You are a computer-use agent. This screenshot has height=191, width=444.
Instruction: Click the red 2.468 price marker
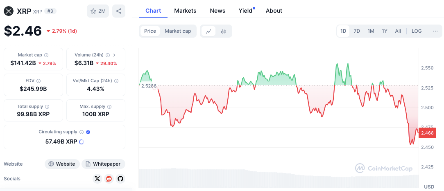(x=428, y=133)
